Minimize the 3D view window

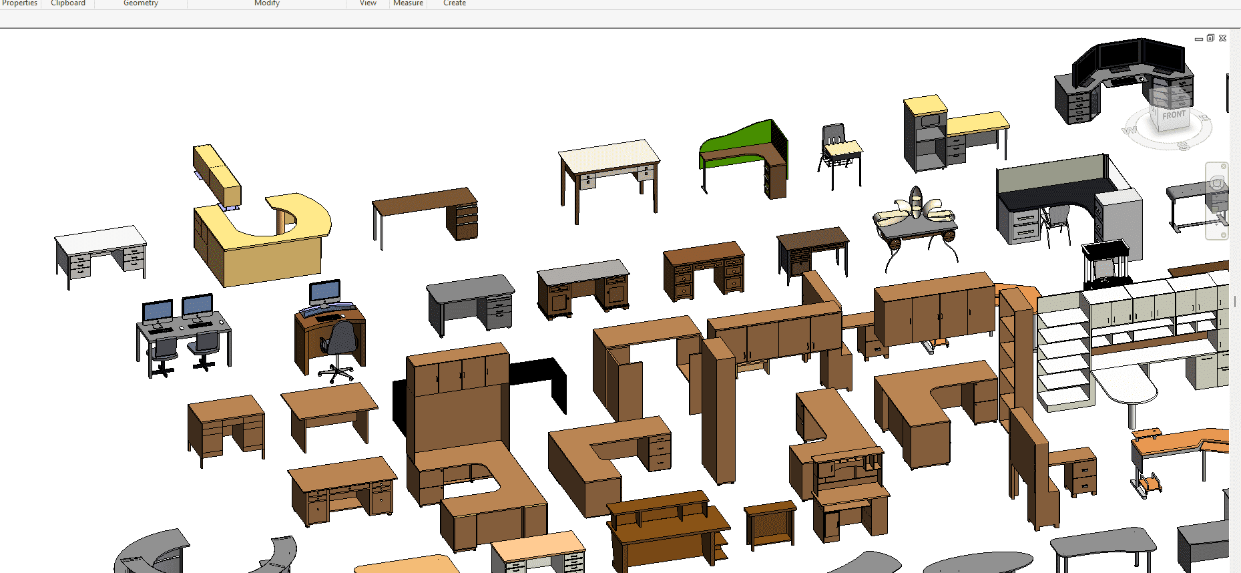coord(1198,39)
